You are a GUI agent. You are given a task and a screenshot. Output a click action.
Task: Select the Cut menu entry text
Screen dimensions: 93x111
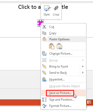[52, 27]
